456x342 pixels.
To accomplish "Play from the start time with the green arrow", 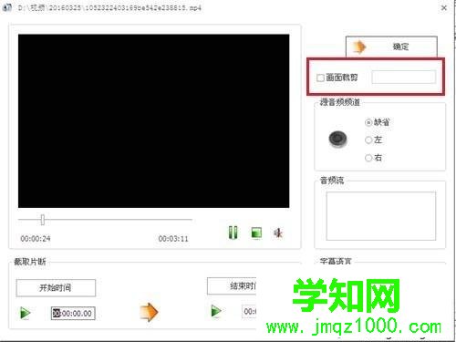I will click(x=26, y=313).
